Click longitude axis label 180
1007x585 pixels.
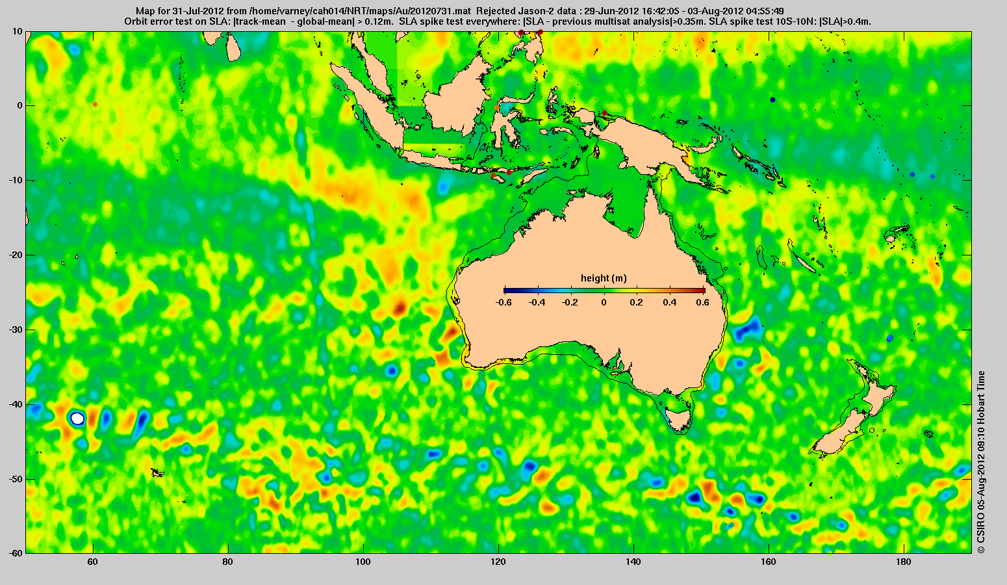(x=904, y=561)
